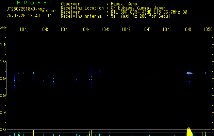Click the 0.9 frequency axis label
This screenshot has height=136, width=214.
tap(3, 78)
